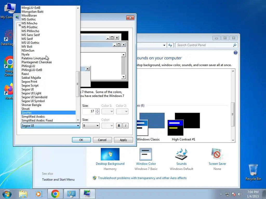266x199 pixels.
Task: Click the Cancel button
Action: 102,140
